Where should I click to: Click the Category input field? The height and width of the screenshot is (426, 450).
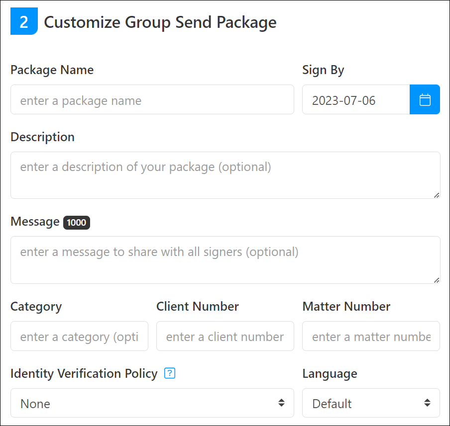pos(79,336)
